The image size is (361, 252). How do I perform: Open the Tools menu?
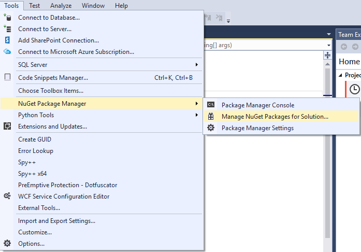[x=11, y=6]
